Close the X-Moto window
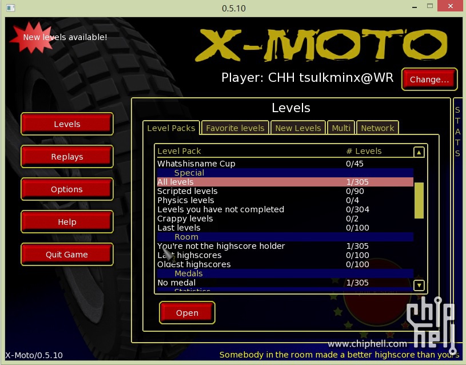Viewport: 466px width, 365px height. (450, 6)
